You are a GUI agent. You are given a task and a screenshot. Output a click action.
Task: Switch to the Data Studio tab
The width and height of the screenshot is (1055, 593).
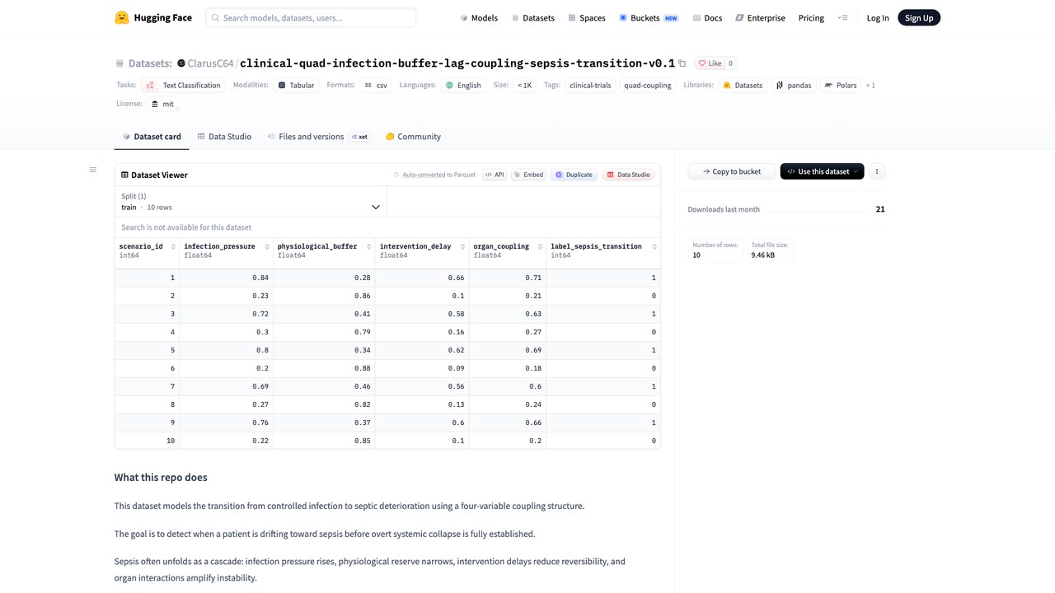[x=224, y=137]
